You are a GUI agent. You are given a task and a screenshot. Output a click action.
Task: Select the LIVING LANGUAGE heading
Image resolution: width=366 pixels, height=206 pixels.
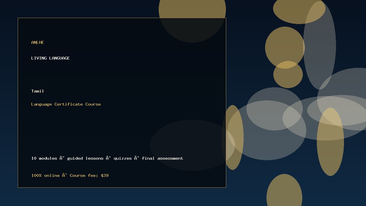[x=50, y=58]
